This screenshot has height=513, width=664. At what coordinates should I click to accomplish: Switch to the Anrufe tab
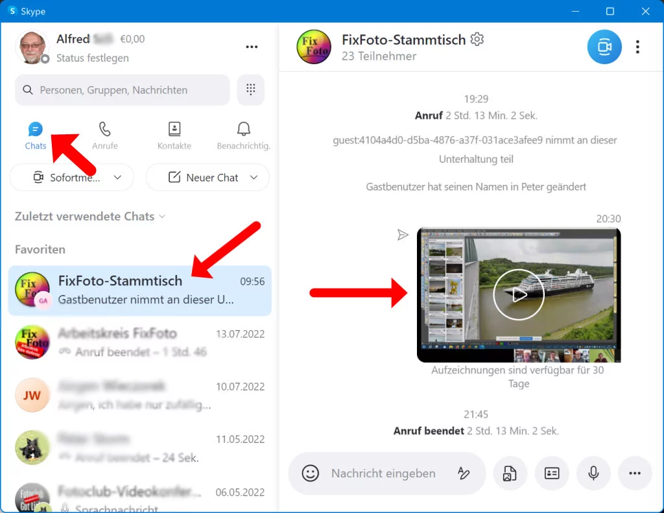pos(105,135)
